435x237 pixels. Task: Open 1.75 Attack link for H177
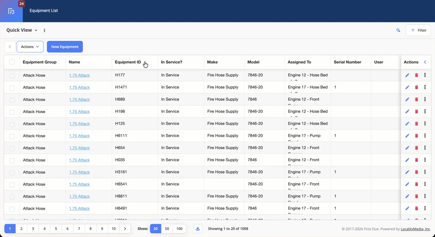click(79, 75)
